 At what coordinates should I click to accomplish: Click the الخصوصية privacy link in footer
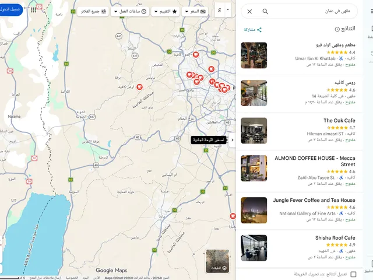coord(72,278)
